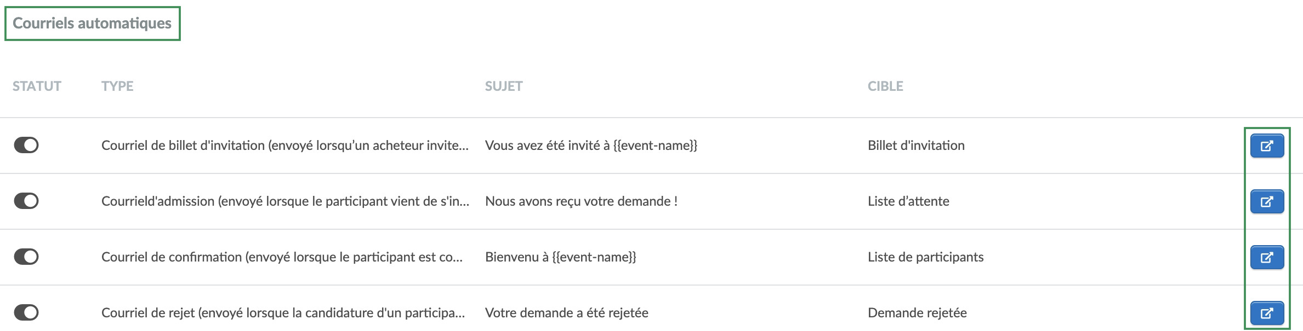Disable the admission email status switch
This screenshot has width=1303, height=331.
[x=26, y=201]
